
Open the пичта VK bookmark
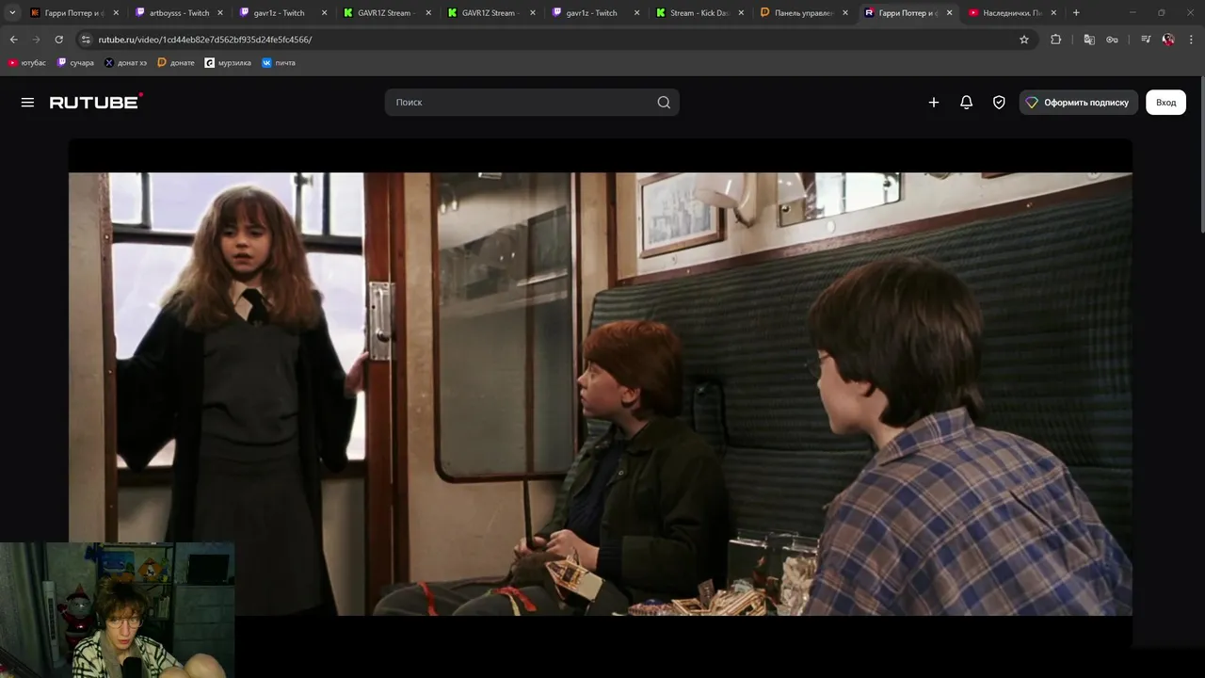pos(279,63)
